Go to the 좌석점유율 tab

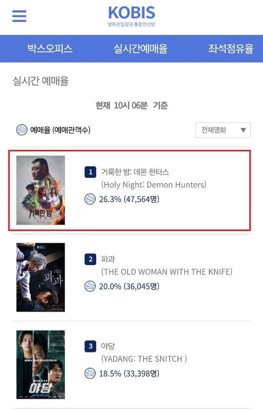[x=231, y=49]
